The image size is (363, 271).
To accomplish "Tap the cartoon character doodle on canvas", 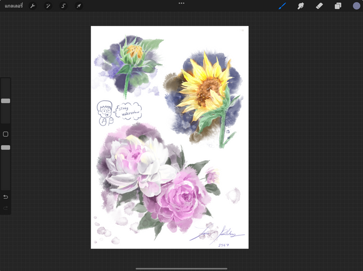I will pos(104,112).
